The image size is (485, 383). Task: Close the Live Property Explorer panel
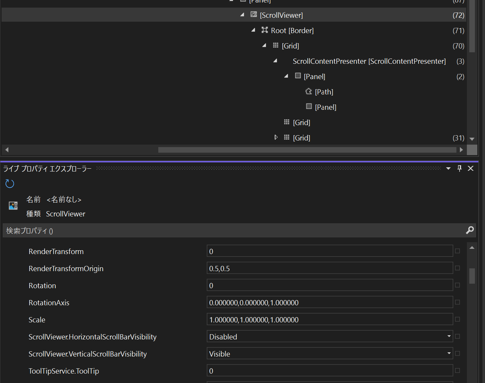click(471, 168)
